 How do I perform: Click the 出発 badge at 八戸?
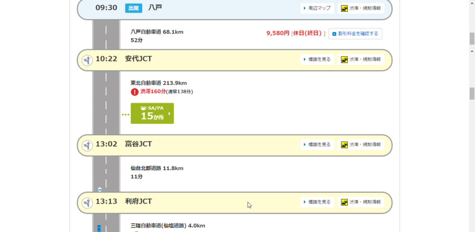tap(134, 8)
